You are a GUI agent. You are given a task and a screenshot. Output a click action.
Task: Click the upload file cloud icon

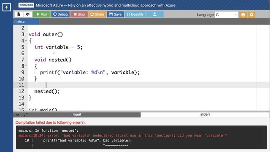point(27,14)
